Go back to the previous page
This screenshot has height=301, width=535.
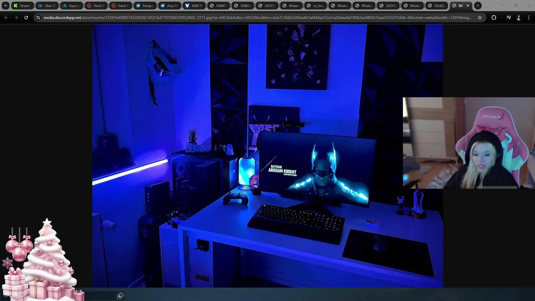point(6,18)
